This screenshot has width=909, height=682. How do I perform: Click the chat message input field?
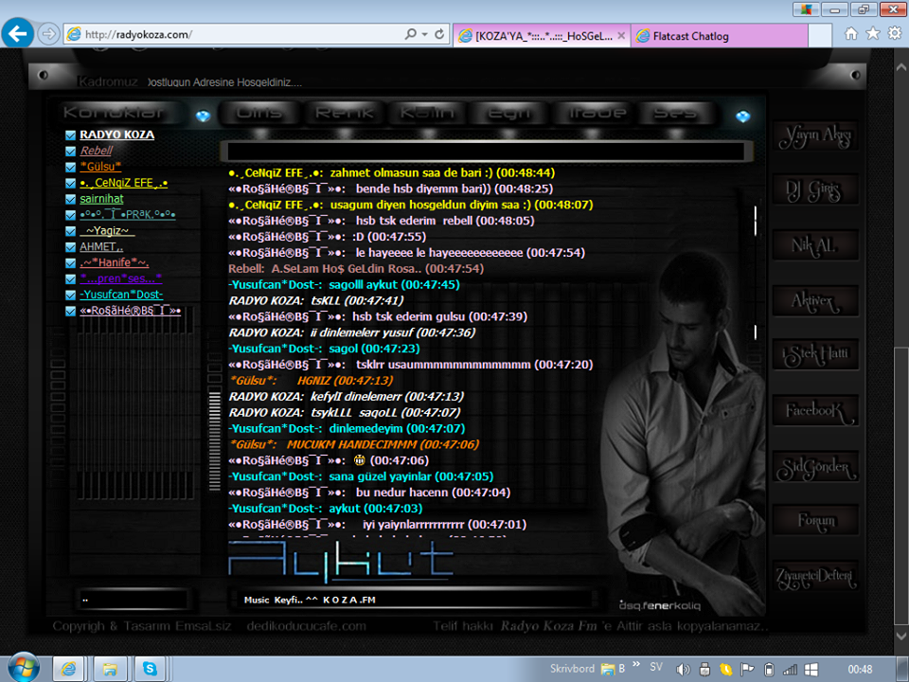coord(486,152)
